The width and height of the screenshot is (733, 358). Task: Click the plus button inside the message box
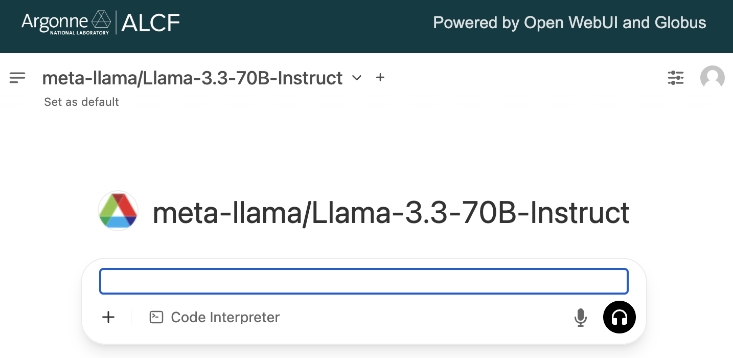click(x=108, y=317)
